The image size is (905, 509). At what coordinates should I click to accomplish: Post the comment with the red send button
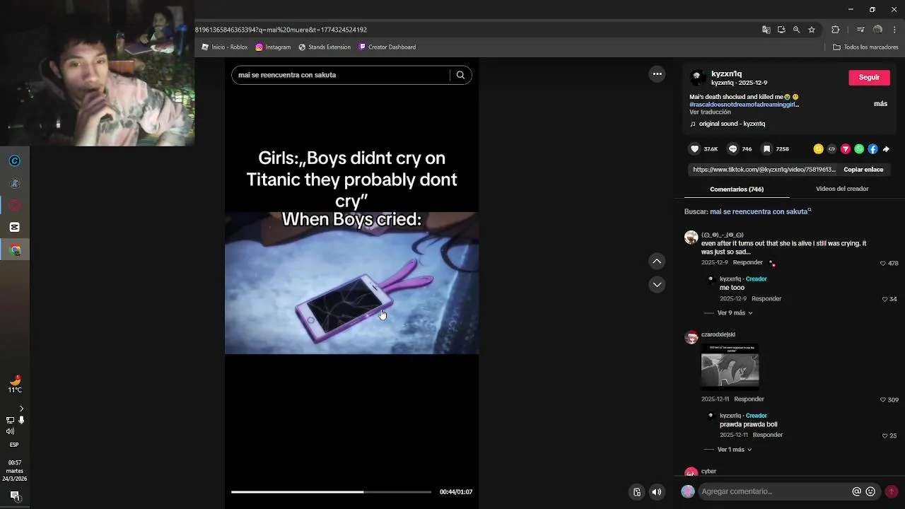[891, 491]
